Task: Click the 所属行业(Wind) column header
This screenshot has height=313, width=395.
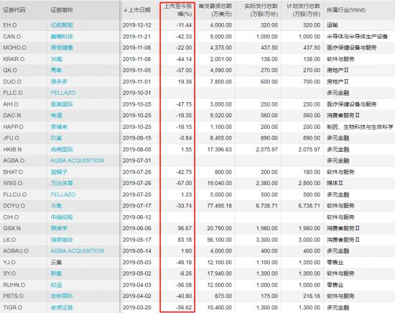Action: point(346,10)
